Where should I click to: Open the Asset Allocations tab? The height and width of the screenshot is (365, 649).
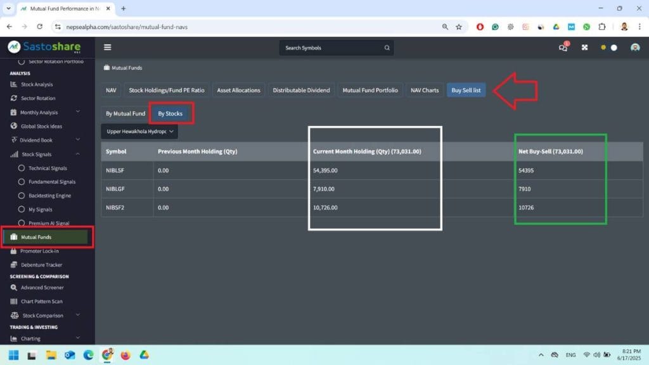[x=238, y=90]
